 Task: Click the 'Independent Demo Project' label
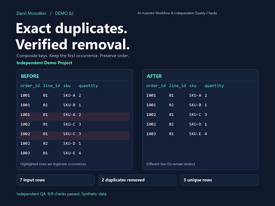pos(44,63)
